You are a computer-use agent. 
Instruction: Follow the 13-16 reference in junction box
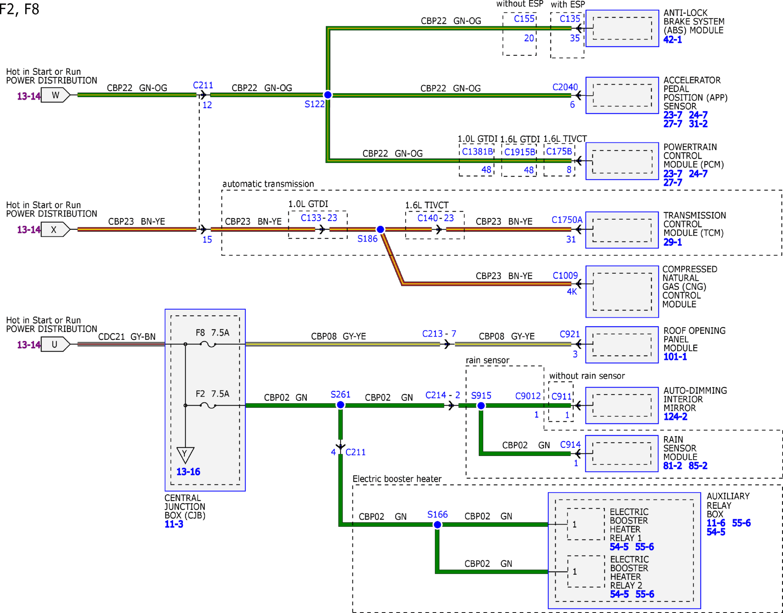[188, 472]
